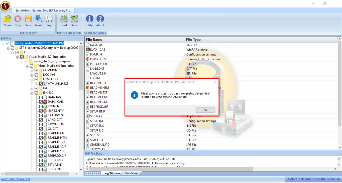Image resolution: width=342 pixels, height=183 pixels.
Task: Click Save in the BKF Recovery group
Action: [x=28, y=21]
